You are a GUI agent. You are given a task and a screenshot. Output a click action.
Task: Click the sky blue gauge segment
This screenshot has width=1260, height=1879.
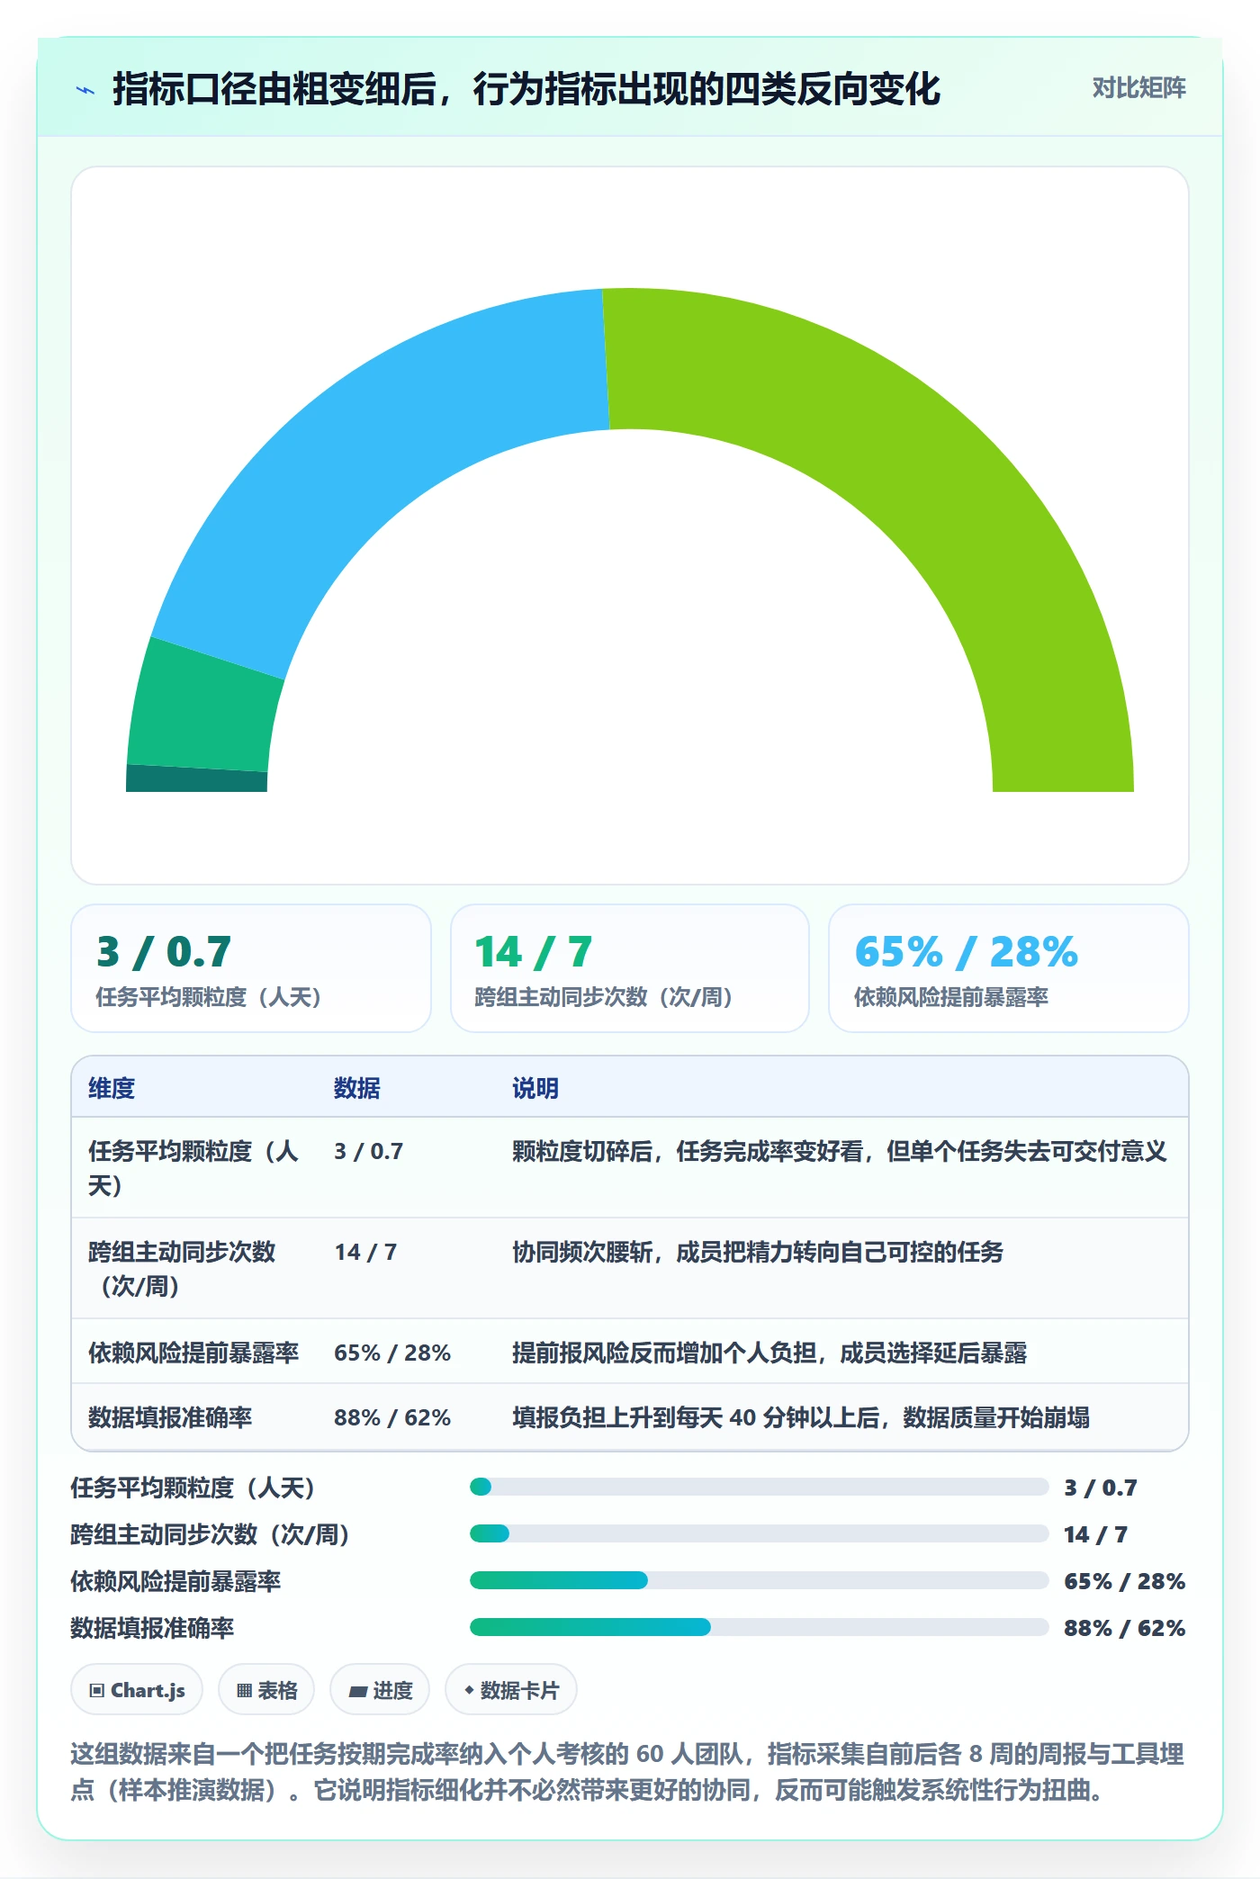point(360,468)
